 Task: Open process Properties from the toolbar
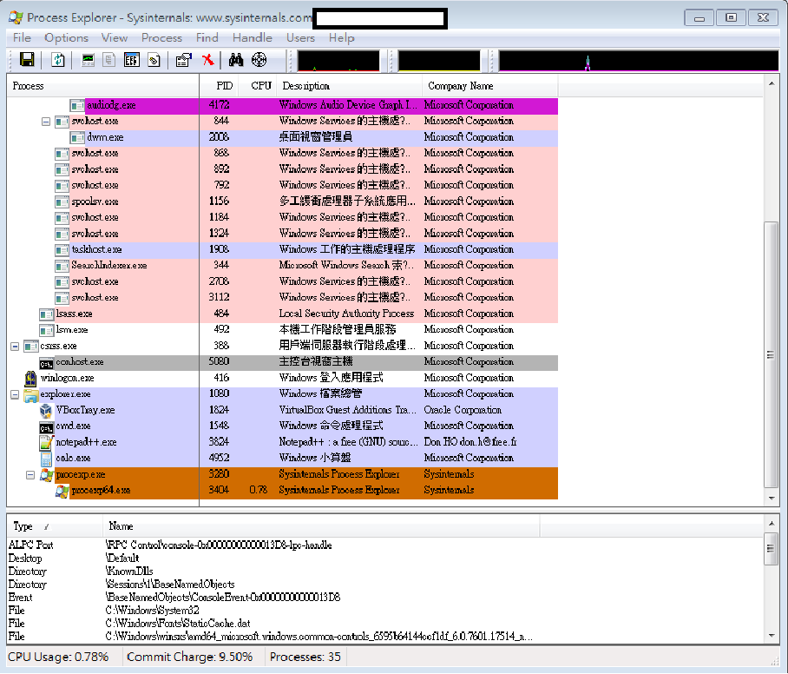[183, 60]
